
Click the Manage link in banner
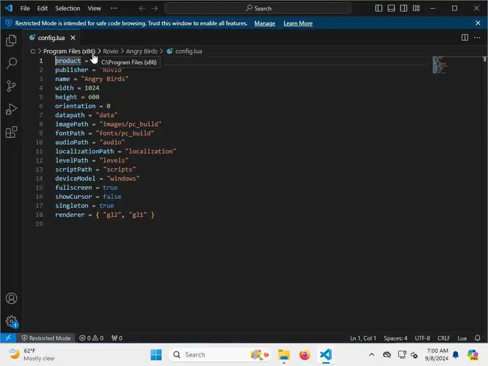click(x=264, y=23)
